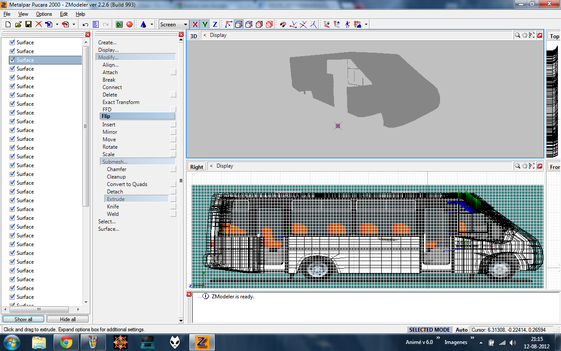The width and height of the screenshot is (561, 351).
Task: Click the magnet snap icon
Action: (283, 25)
